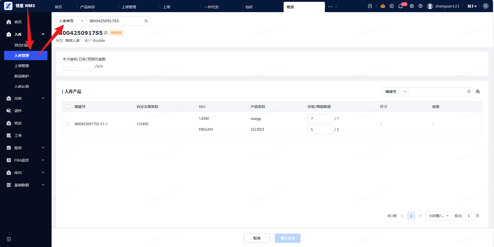The image size is (494, 247).
Task: Collapse sidebar with bottom hamburger icon
Action: 9,239
